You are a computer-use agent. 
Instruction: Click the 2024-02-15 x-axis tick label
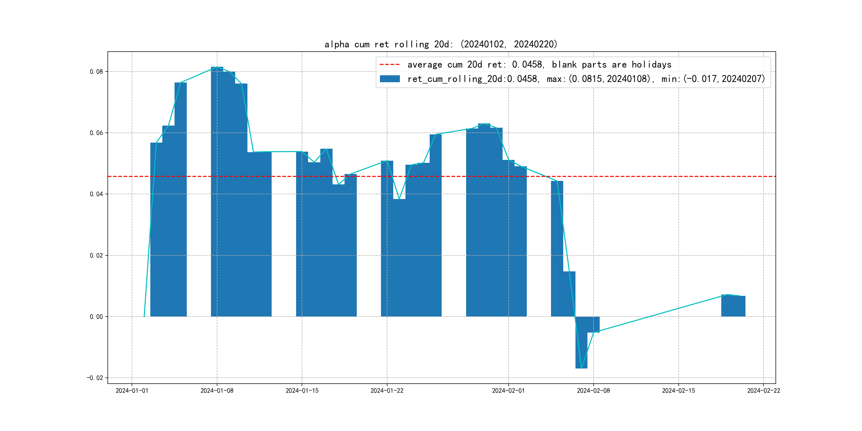(678, 391)
